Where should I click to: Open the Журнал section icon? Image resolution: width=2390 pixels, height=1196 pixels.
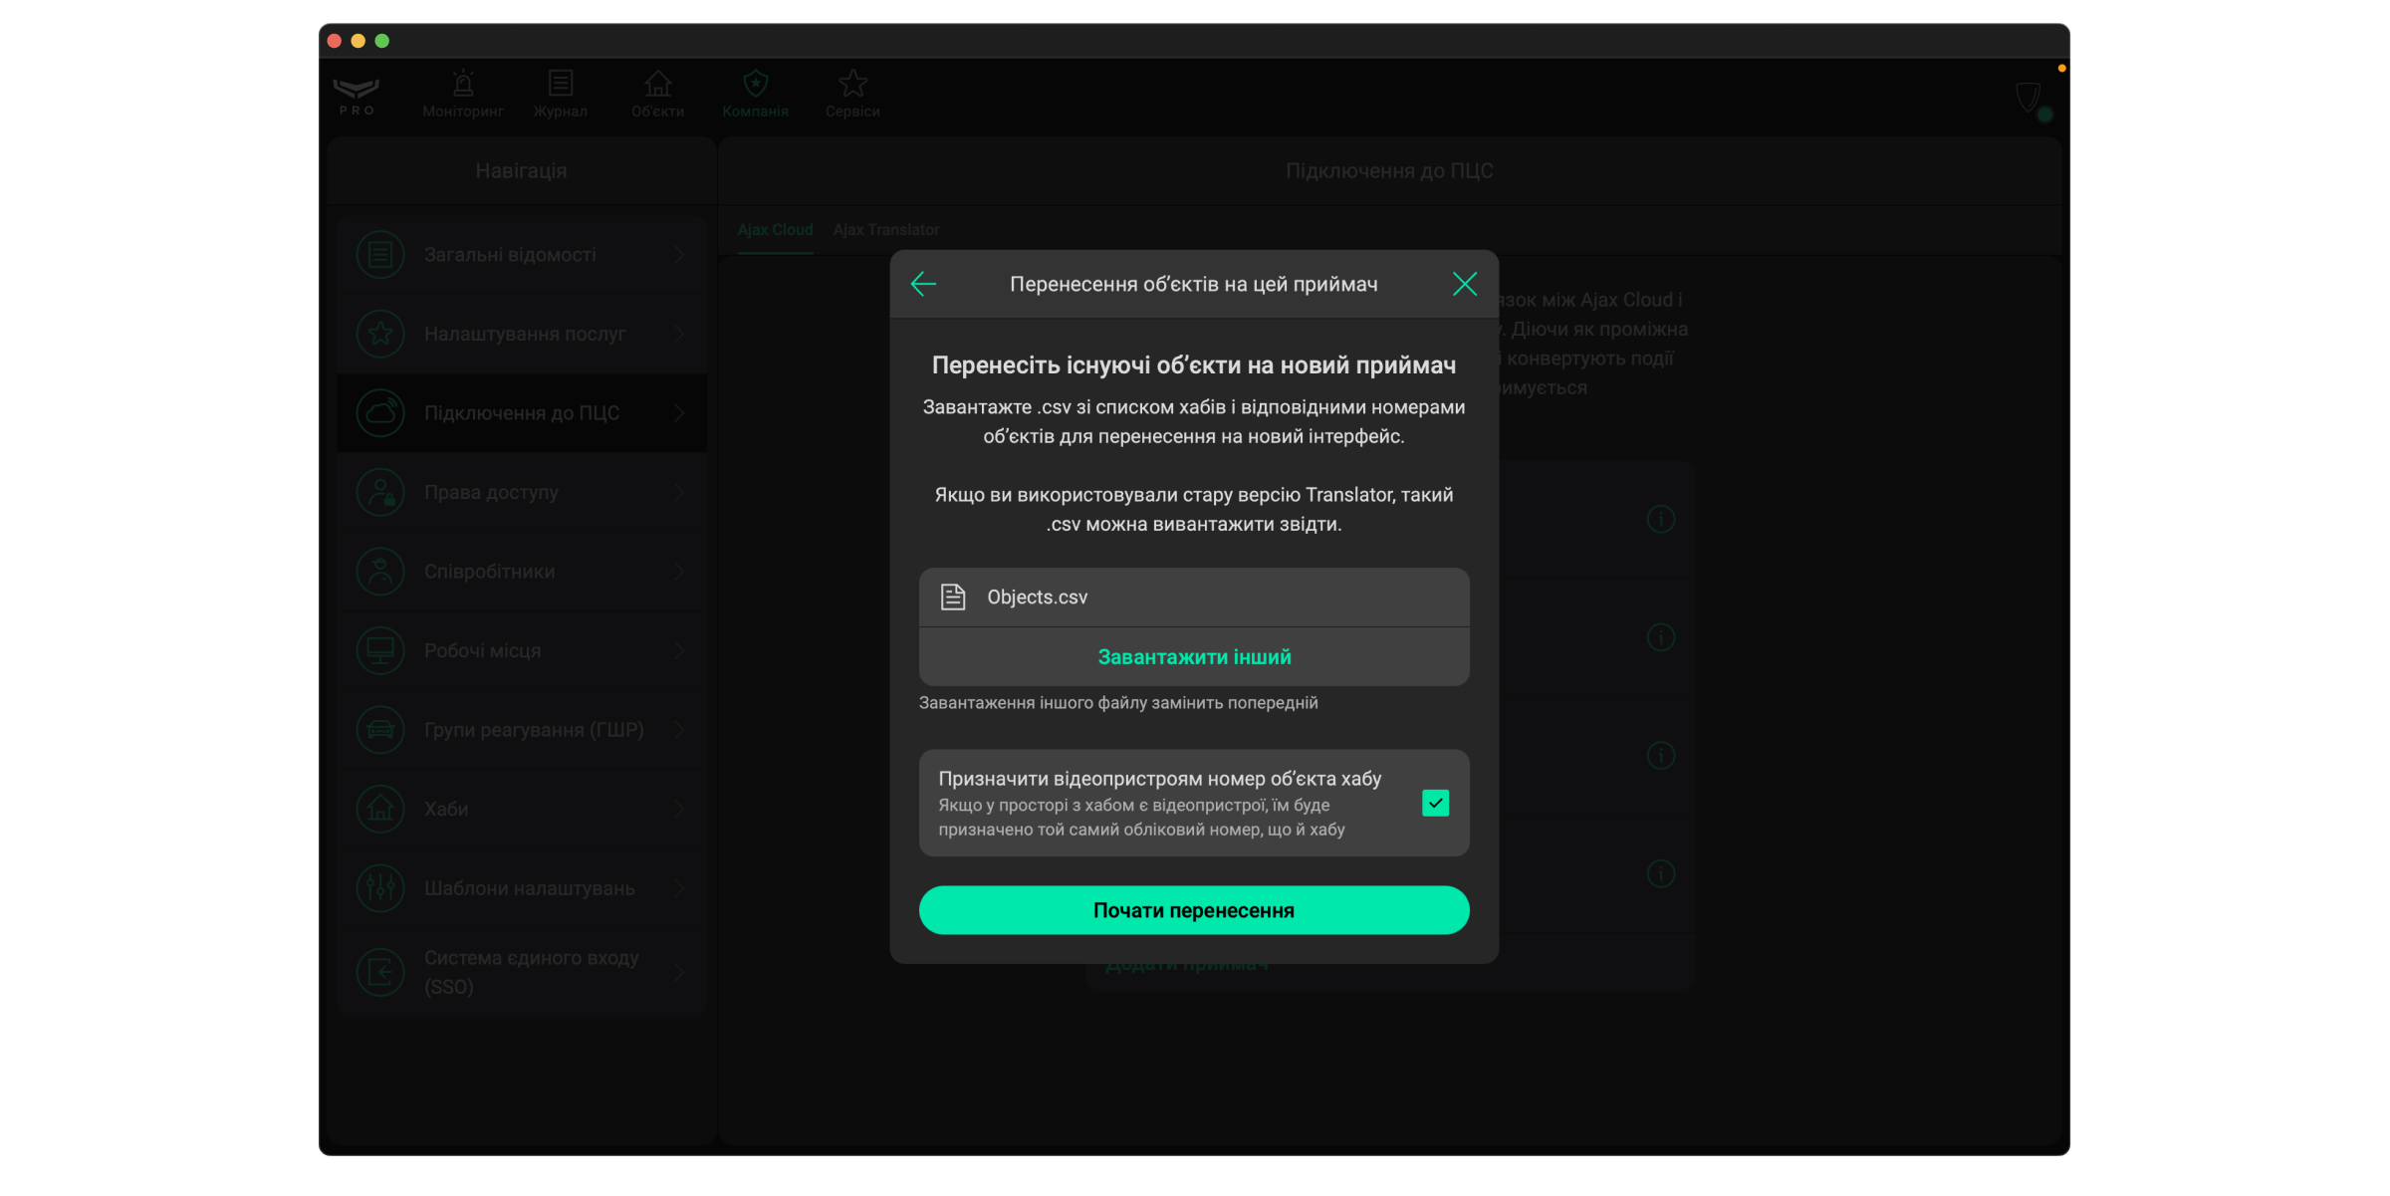pyautogui.click(x=561, y=85)
